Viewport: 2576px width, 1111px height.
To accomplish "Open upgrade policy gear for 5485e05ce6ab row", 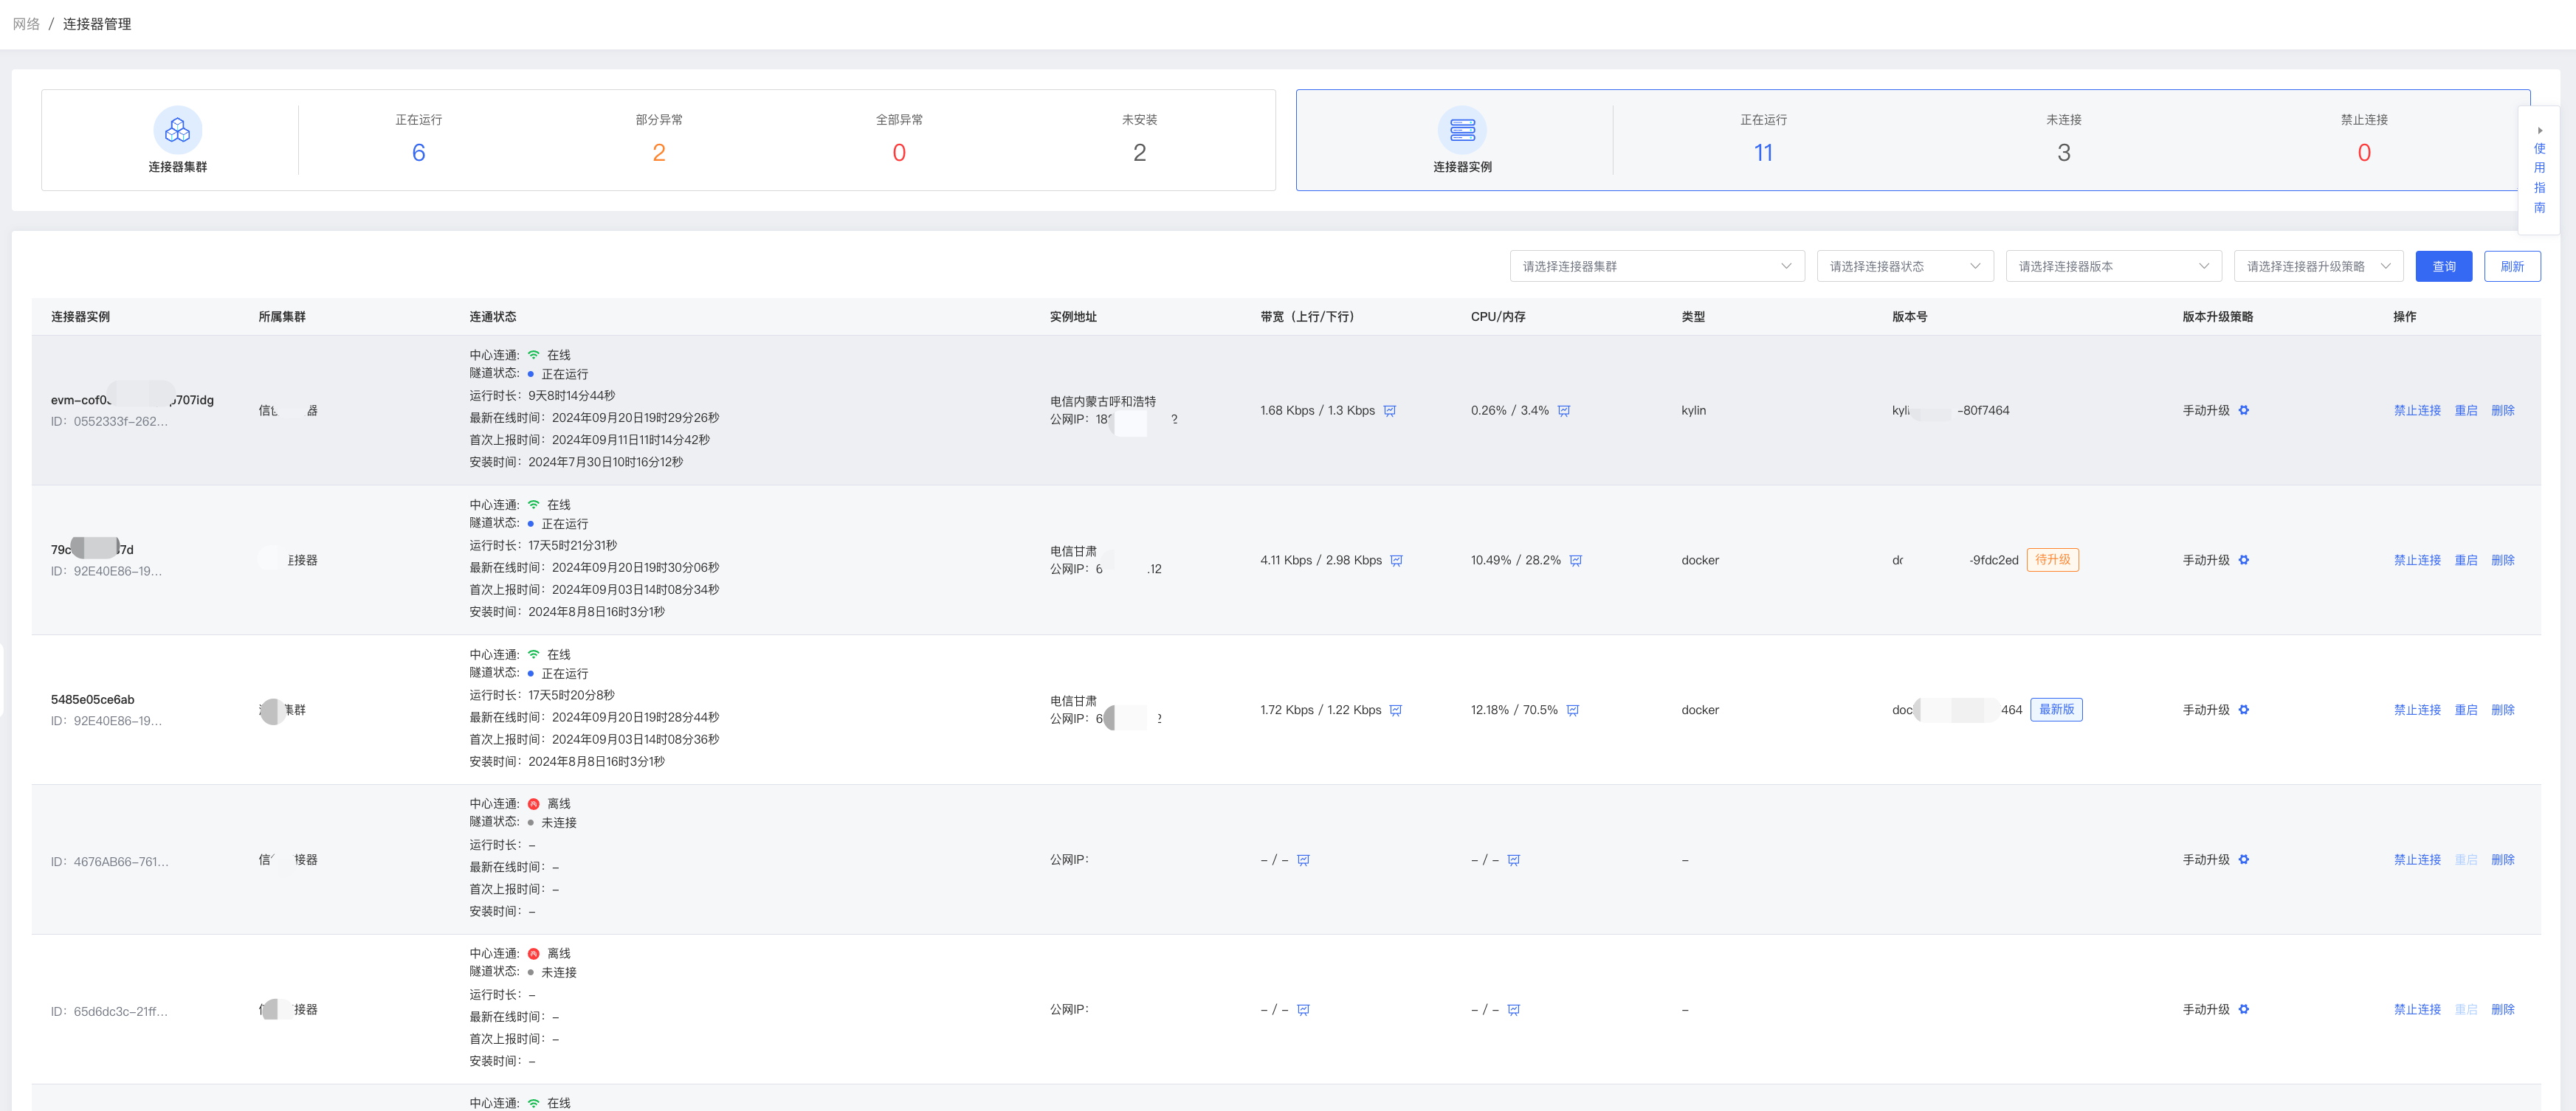I will click(2244, 710).
